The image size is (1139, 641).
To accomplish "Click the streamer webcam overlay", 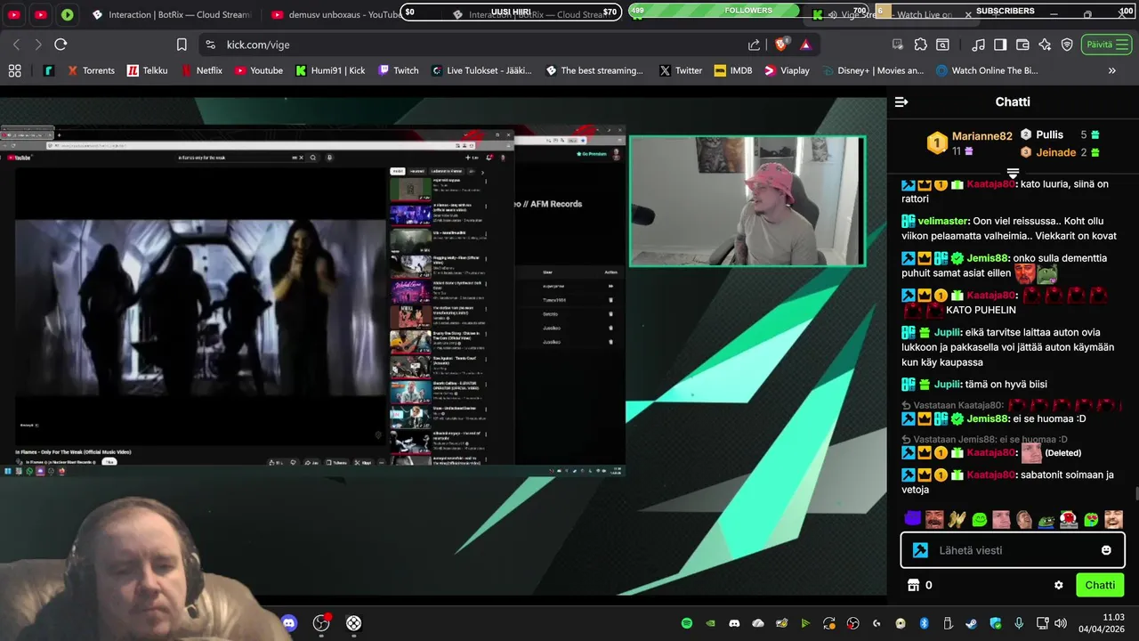I will click(747, 201).
